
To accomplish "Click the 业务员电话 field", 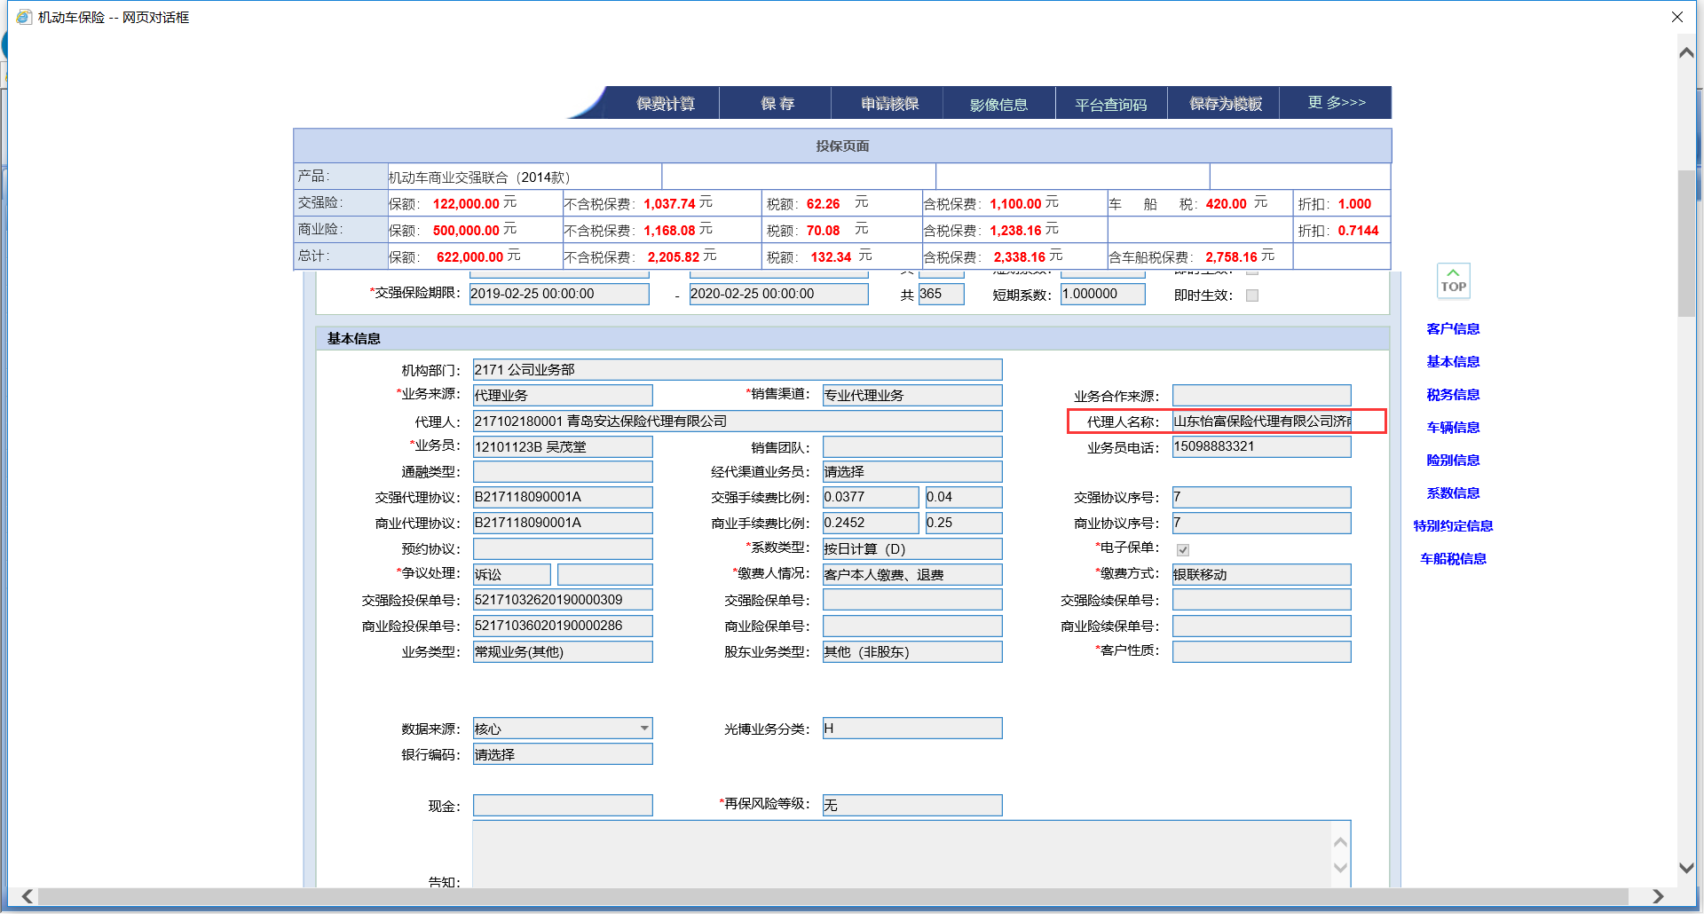I will [1261, 446].
